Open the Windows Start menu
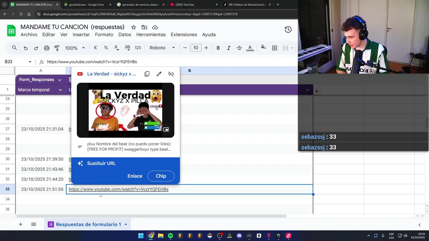The height and width of the screenshot is (241, 429). click(x=141, y=236)
